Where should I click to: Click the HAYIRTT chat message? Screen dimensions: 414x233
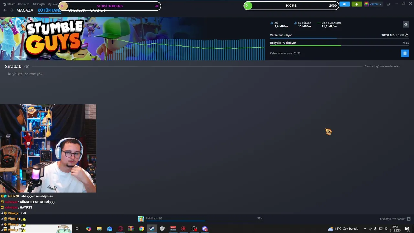click(x=16, y=207)
